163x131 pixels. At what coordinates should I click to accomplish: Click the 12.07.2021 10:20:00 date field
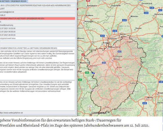tap(38, 28)
